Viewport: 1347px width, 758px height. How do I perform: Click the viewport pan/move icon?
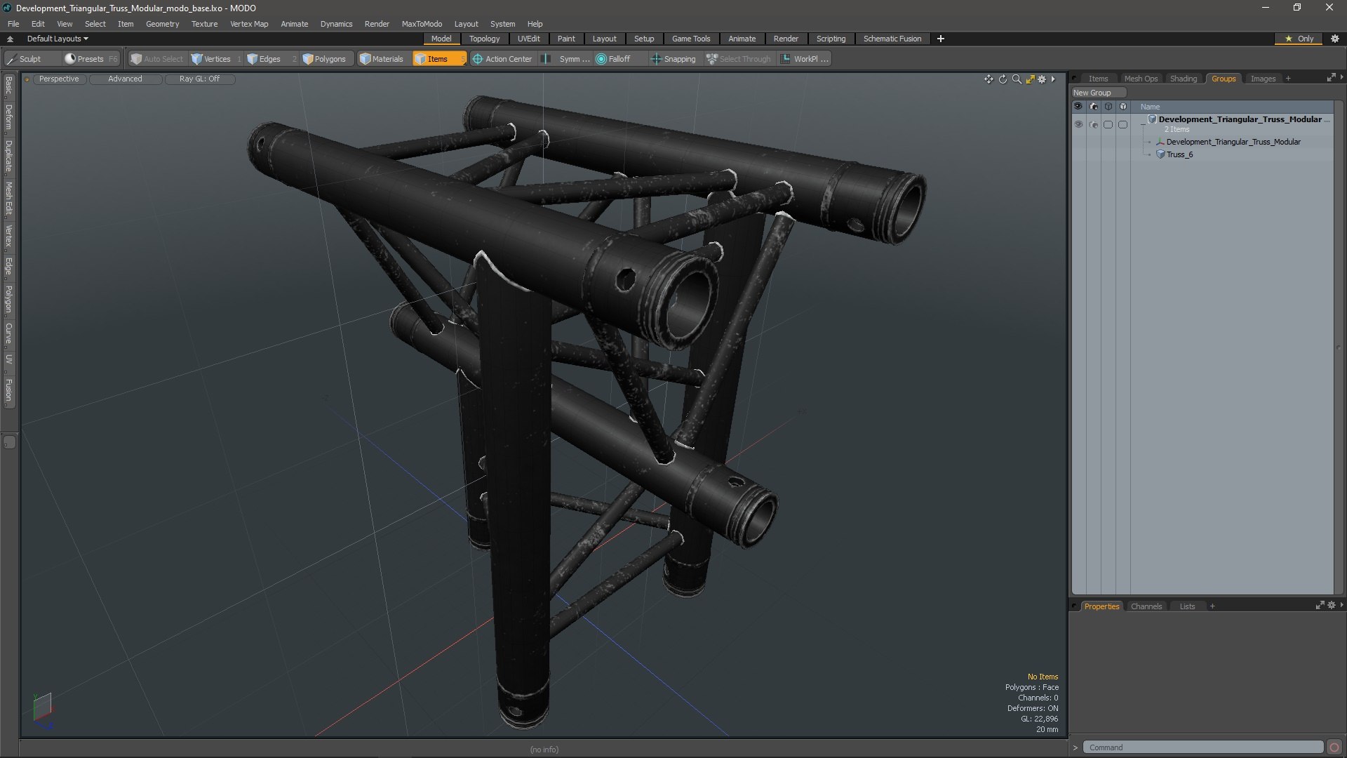coord(989,79)
